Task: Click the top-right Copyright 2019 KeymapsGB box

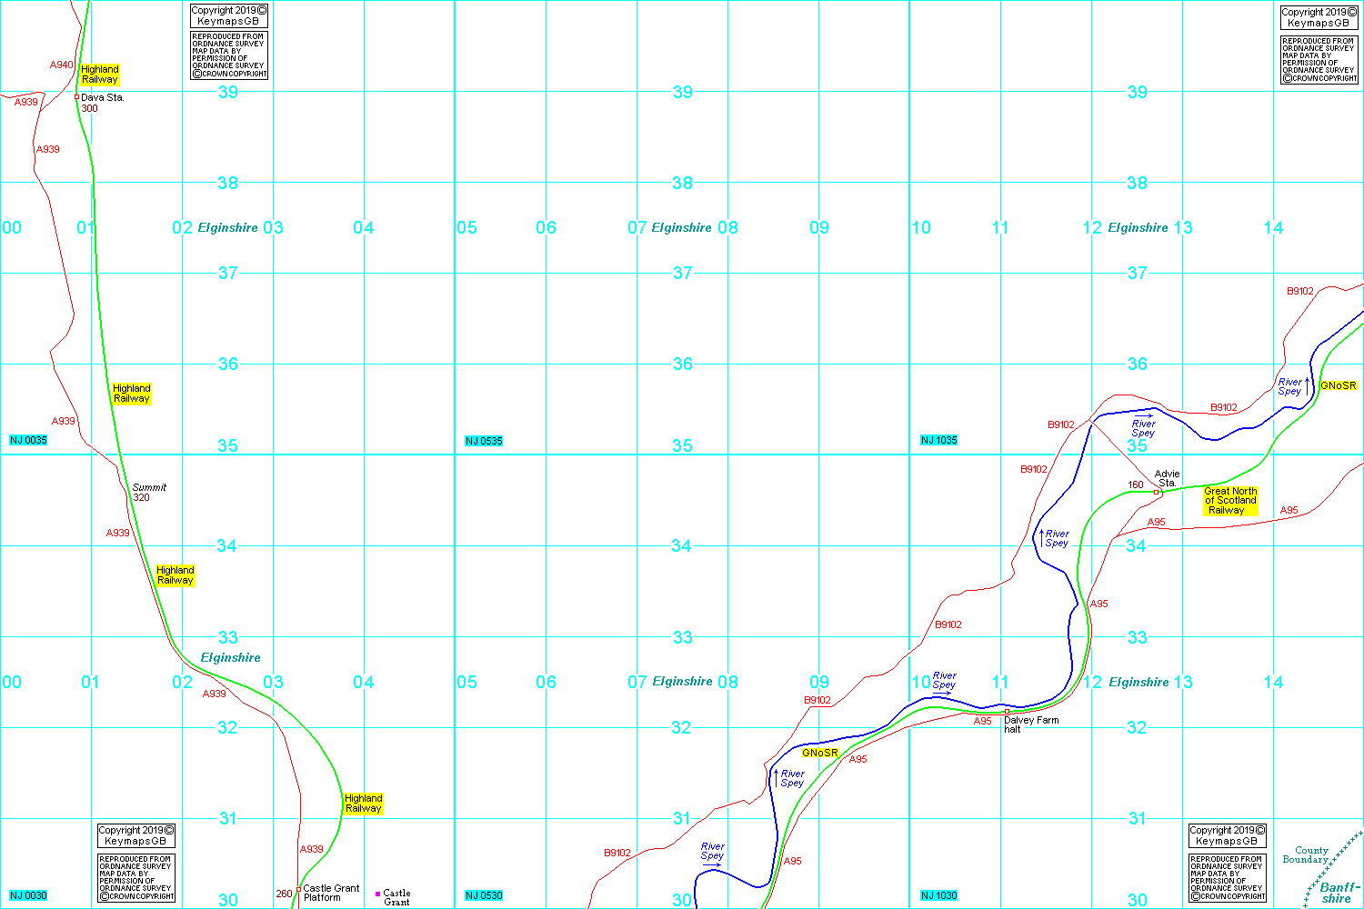Action: [x=1319, y=18]
